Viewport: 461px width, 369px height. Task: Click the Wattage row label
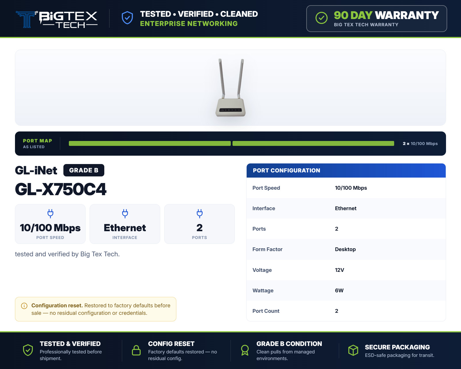(x=263, y=291)
